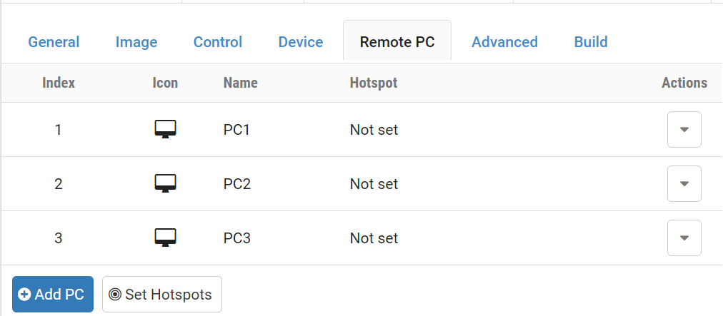Click the active Remote PC tab
Screen dimensions: 723x316
pyautogui.click(x=397, y=42)
